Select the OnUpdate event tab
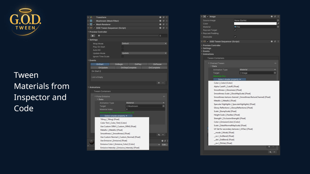 coord(103,68)
